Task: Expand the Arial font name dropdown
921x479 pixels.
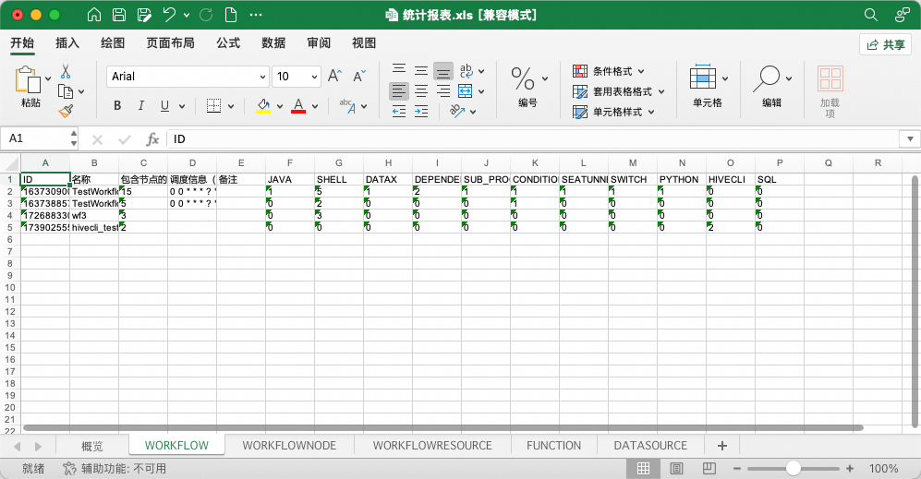Action: (x=262, y=77)
